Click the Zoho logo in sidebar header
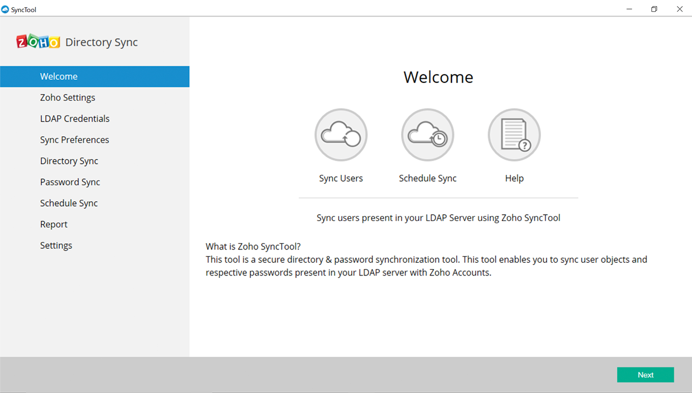 click(38, 42)
